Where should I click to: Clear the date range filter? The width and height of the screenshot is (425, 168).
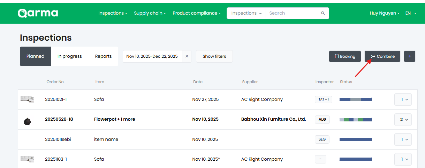[x=187, y=56]
